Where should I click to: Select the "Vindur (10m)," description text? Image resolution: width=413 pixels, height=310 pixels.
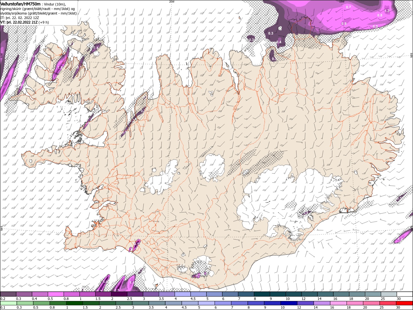[55, 4]
